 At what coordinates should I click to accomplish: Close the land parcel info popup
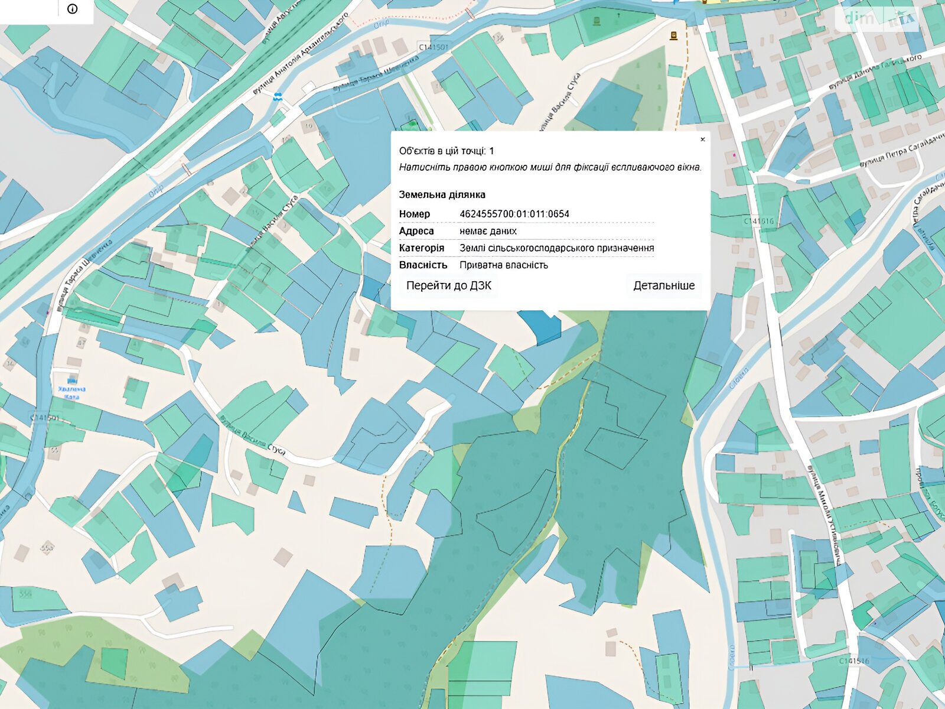702,140
